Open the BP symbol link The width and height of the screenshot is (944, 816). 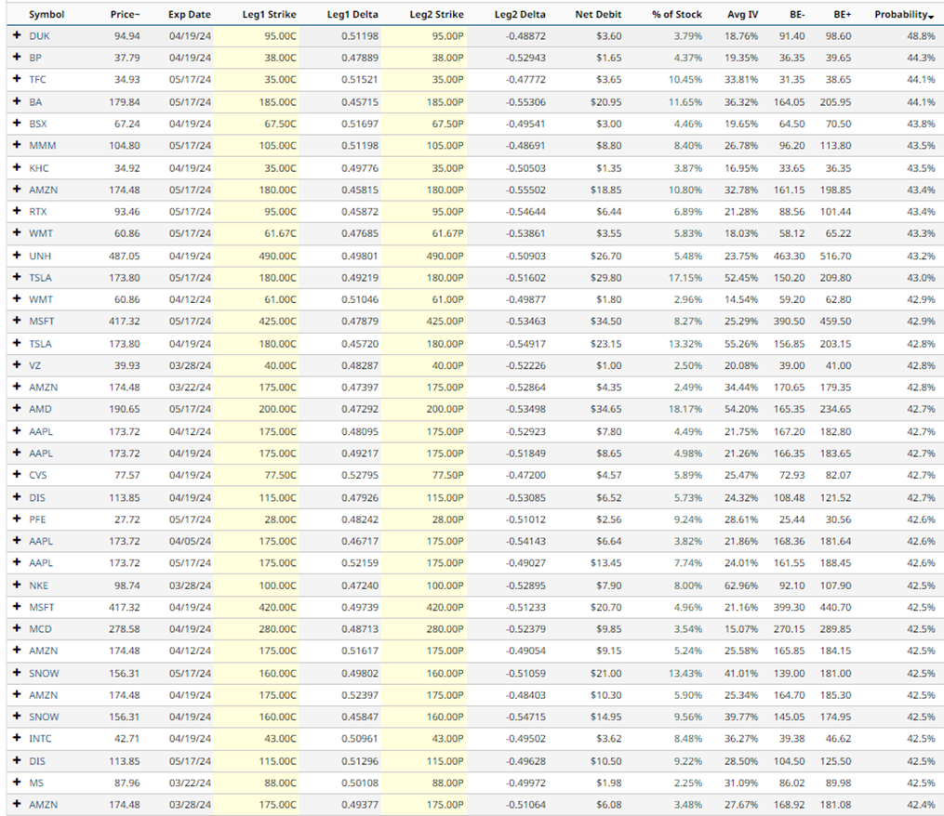coord(35,58)
